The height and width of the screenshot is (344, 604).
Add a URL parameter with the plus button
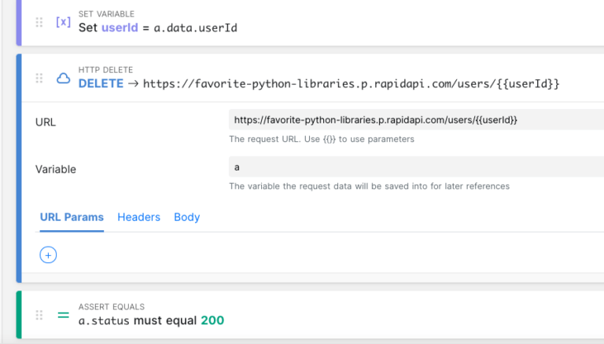48,255
